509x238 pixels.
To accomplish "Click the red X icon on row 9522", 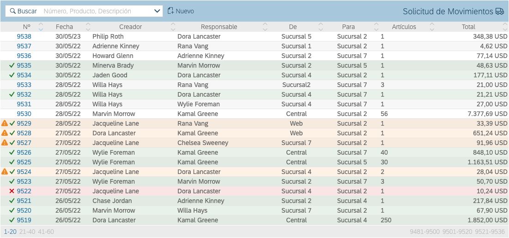I will click(x=12, y=191).
